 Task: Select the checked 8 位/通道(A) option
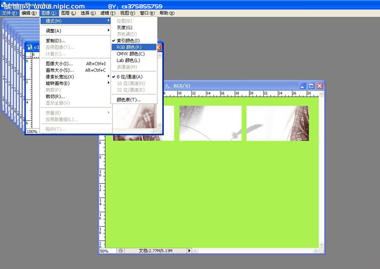tap(134, 76)
